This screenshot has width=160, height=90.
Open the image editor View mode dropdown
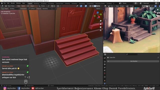point(111,6)
